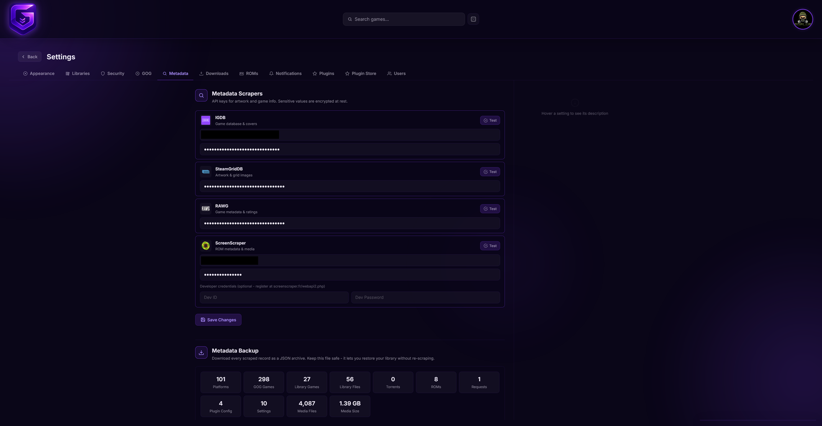Viewport: 822px width, 426px height.
Task: Test the RAWG API key
Action: pos(490,209)
